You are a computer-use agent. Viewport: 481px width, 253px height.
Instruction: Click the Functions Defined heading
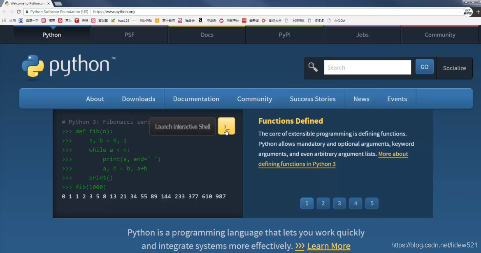coord(290,121)
